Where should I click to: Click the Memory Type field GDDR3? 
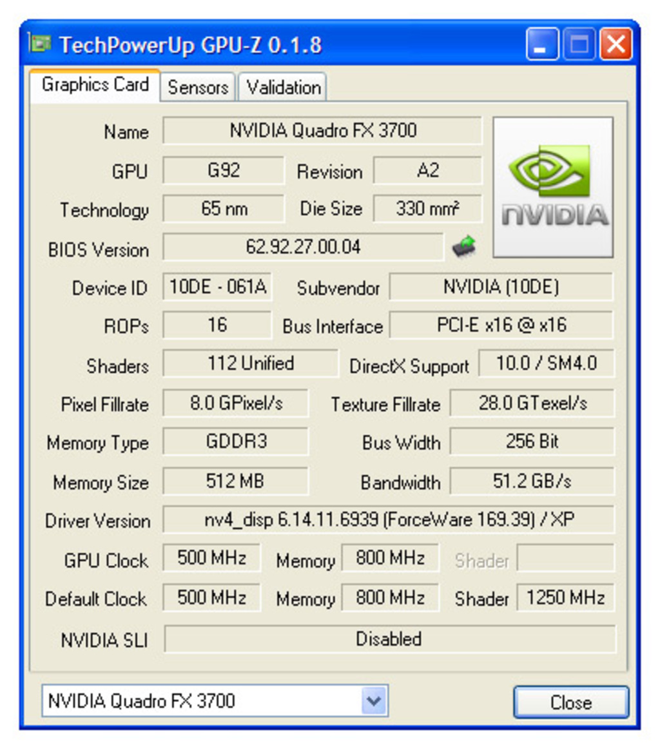click(x=236, y=441)
